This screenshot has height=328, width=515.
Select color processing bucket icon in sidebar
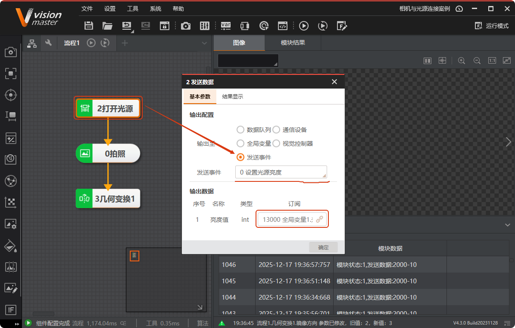click(10, 246)
